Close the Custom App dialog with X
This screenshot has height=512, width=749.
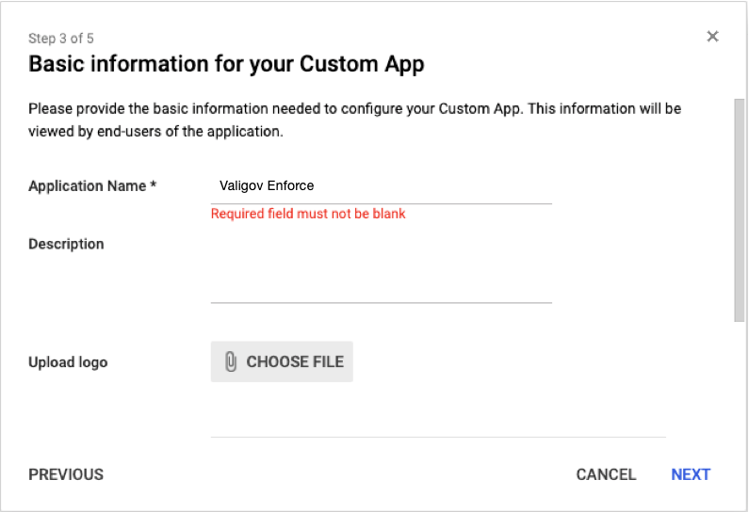712,37
